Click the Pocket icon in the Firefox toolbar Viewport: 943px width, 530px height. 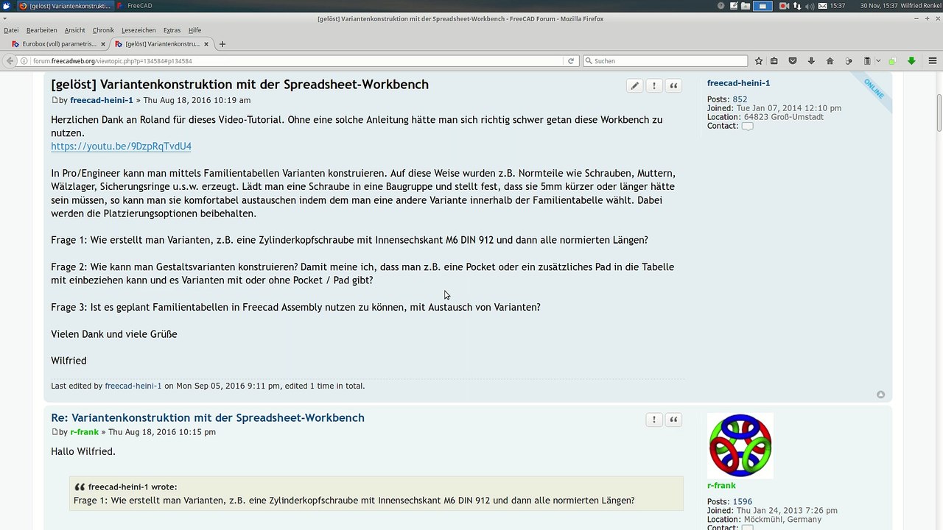(x=793, y=61)
